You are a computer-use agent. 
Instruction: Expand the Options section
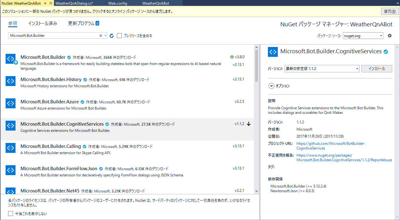[271, 86]
